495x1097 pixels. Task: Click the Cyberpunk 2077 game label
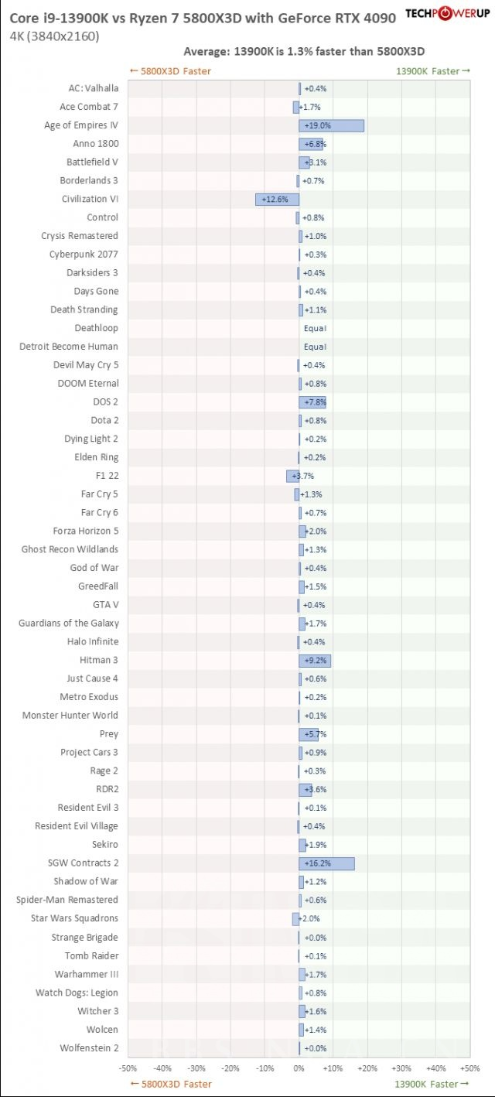click(84, 255)
